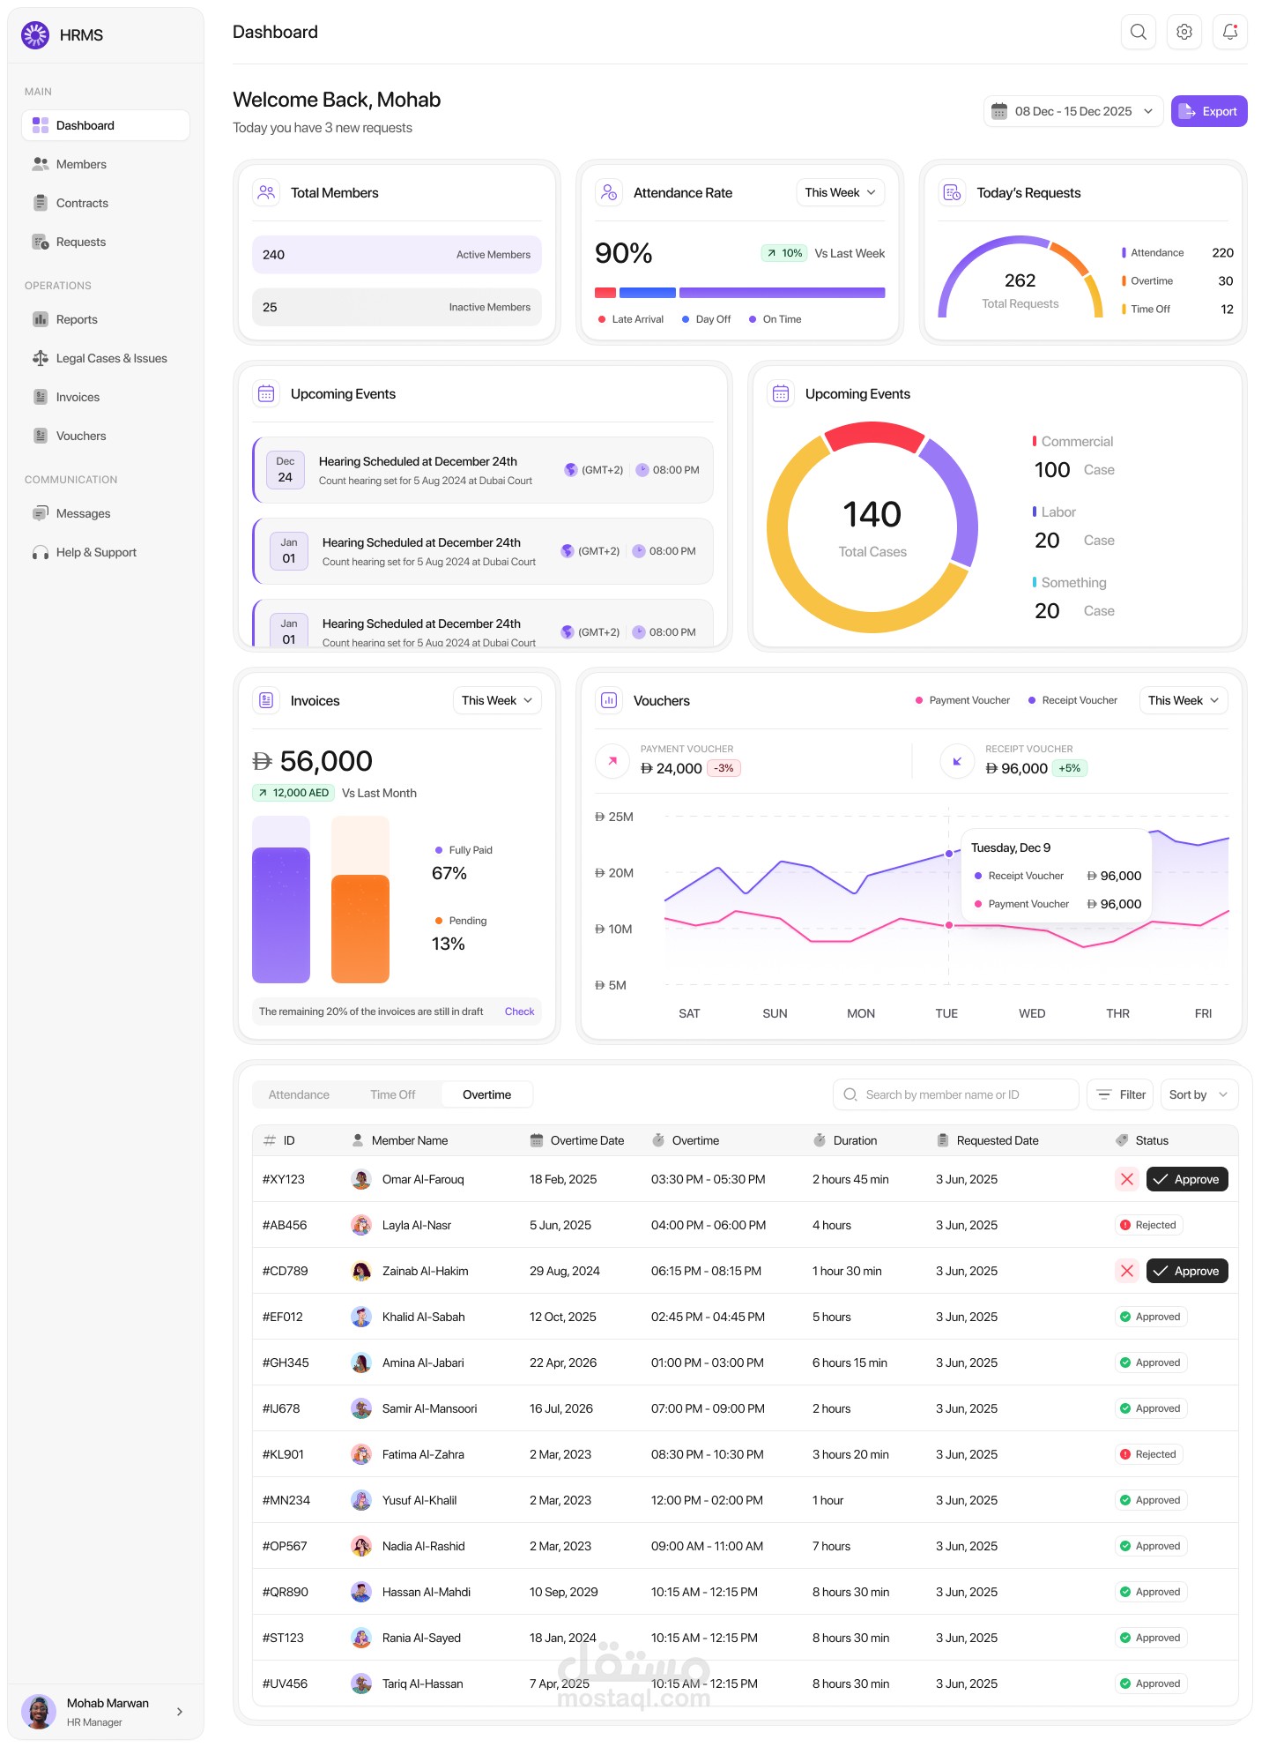
Task: Click the clock icon on Dec 24 event
Action: pyautogui.click(x=642, y=470)
